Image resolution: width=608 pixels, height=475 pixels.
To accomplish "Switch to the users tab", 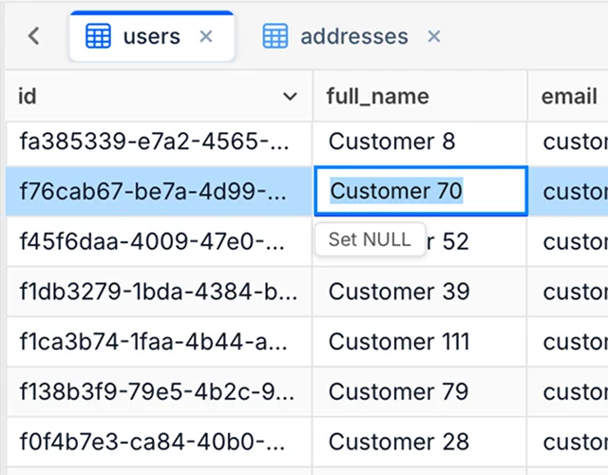I will tap(152, 36).
